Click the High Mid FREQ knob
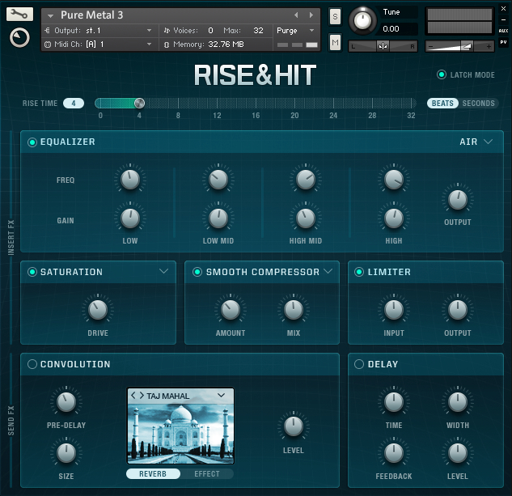Screen dimensions: 512x496 click(306, 180)
